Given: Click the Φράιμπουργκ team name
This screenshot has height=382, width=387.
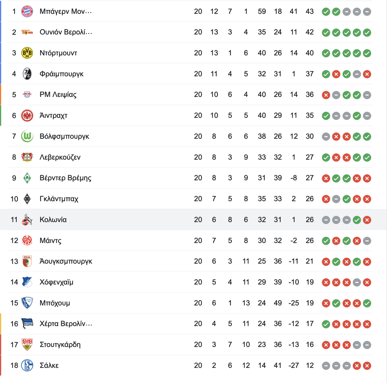Looking at the screenshot, I should [x=62, y=74].
